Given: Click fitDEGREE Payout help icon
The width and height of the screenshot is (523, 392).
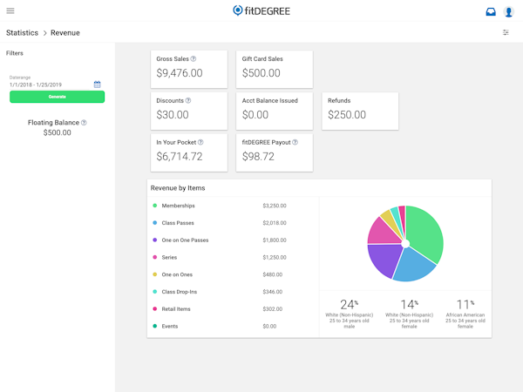Looking at the screenshot, I should point(295,143).
